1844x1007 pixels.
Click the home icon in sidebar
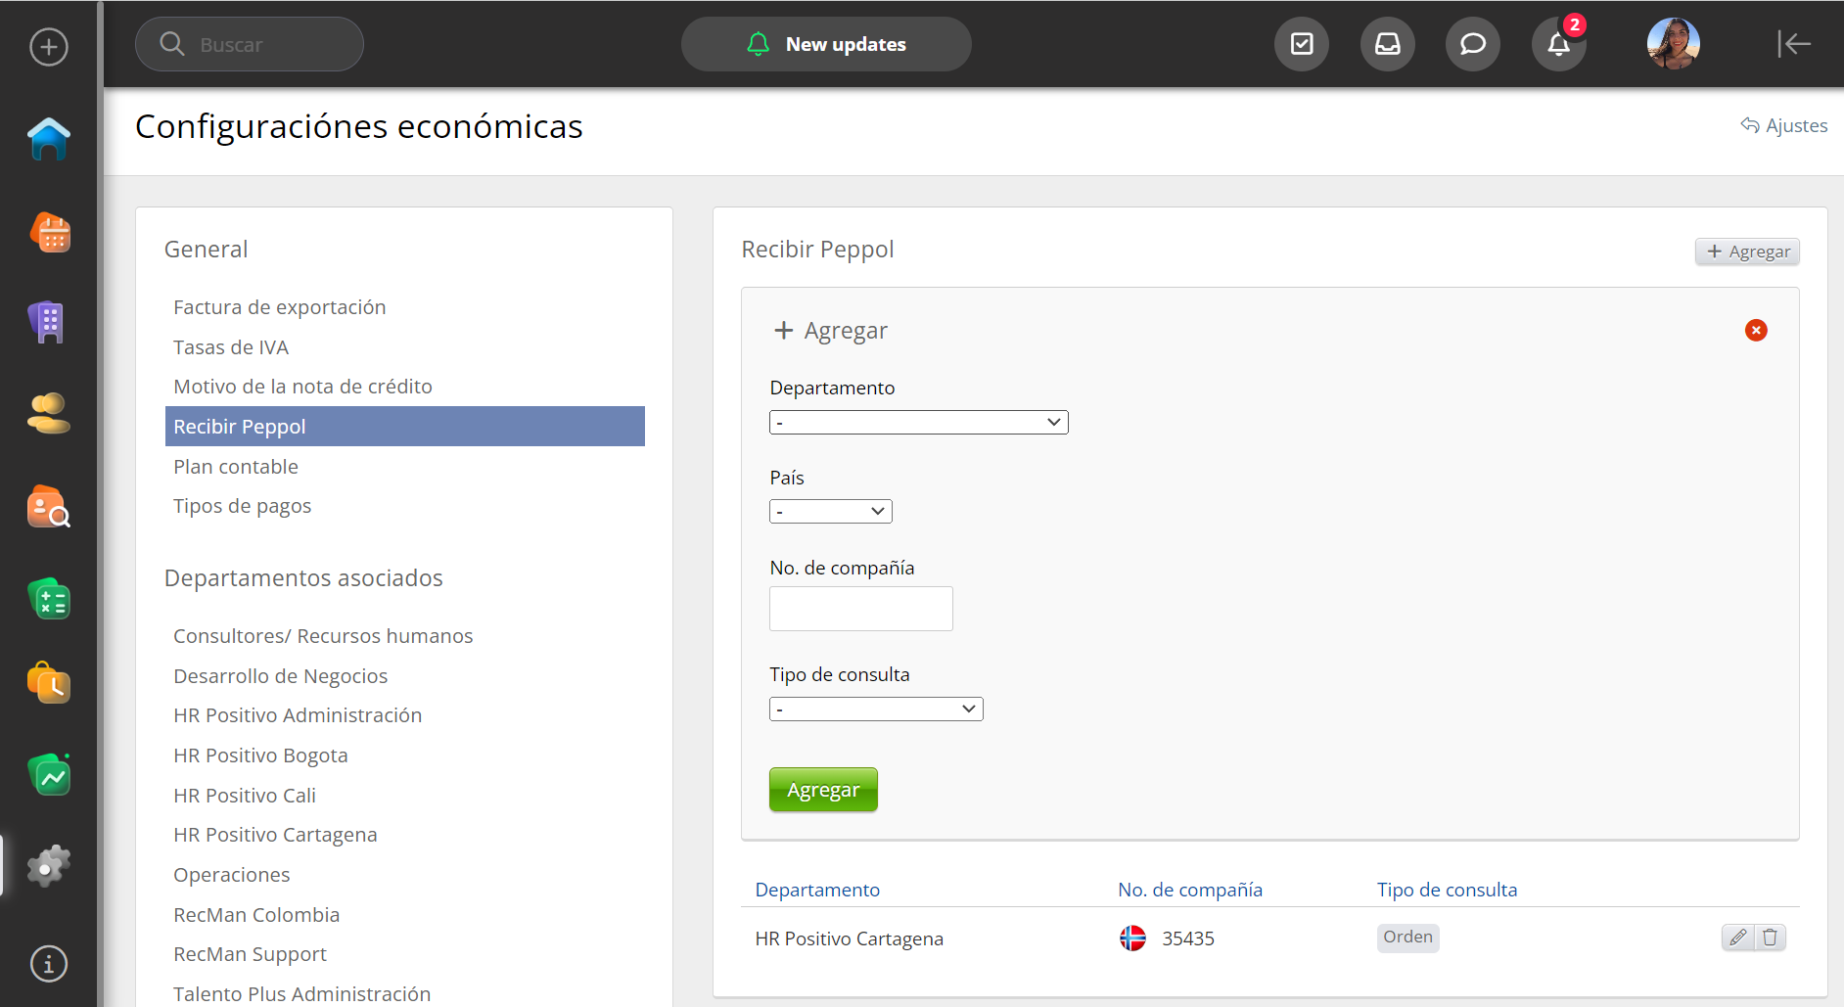(49, 139)
